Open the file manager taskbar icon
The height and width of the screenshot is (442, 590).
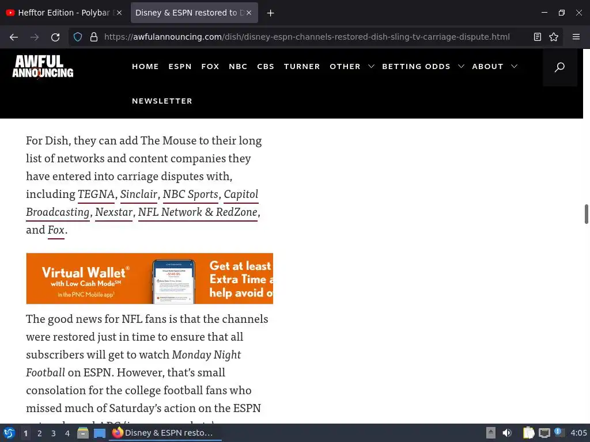83,433
